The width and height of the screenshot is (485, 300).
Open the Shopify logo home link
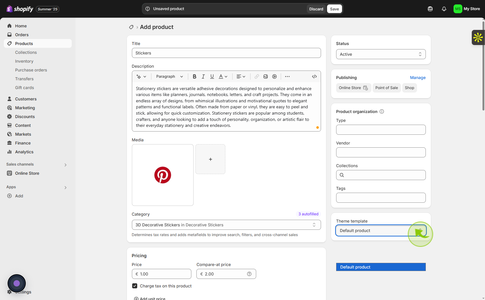[x=20, y=9]
